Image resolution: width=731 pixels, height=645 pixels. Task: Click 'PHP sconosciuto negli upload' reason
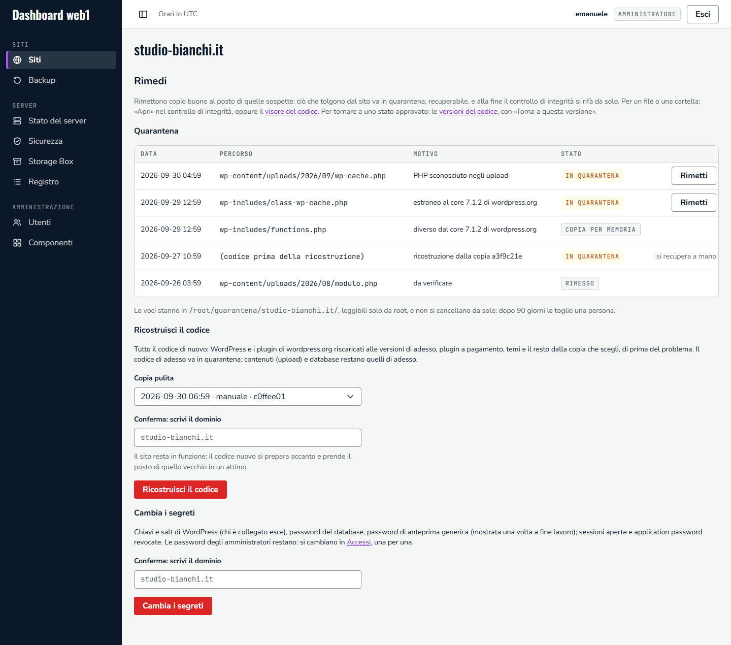pyautogui.click(x=460, y=176)
